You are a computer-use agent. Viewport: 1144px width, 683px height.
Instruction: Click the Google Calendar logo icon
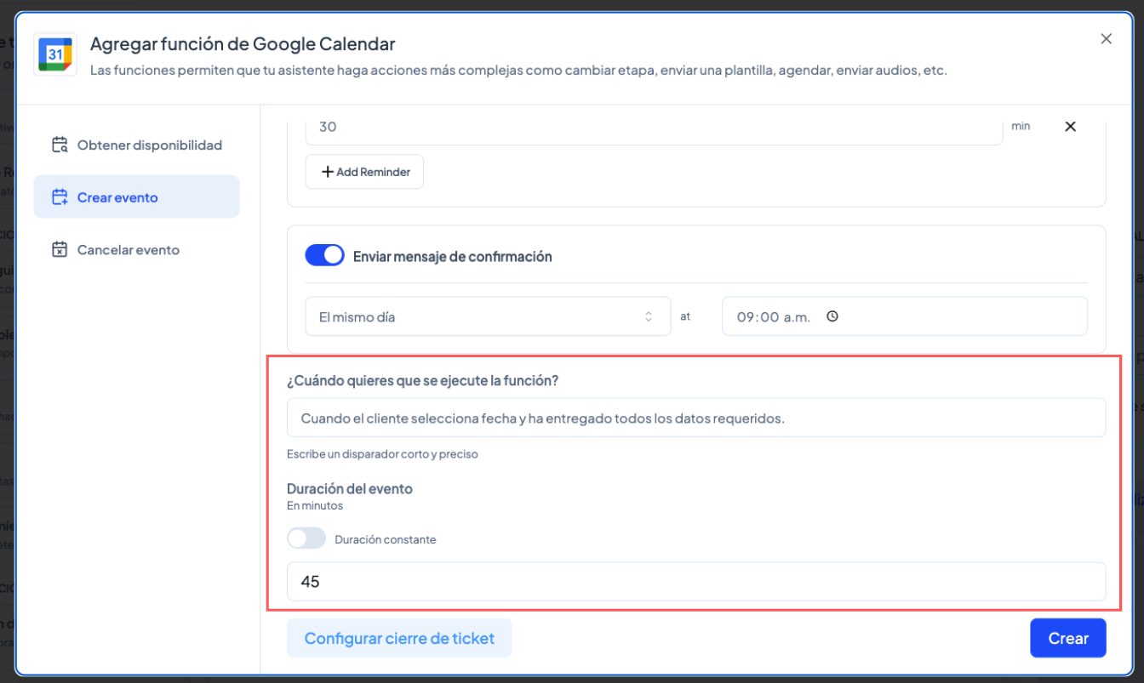55,54
